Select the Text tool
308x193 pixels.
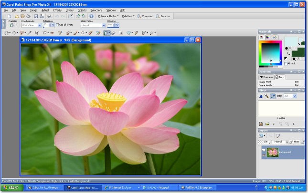pos(121,33)
